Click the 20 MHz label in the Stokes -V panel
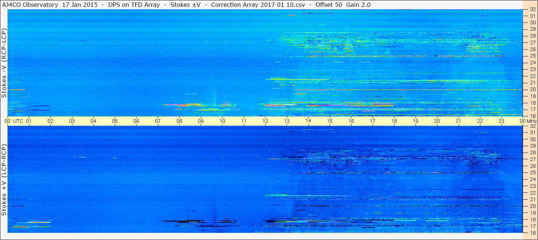 click(x=532, y=89)
